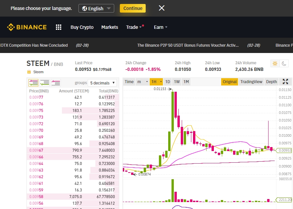Select sell order at price 0.00958
The width and height of the screenshot is (293, 209).
(x=73, y=197)
